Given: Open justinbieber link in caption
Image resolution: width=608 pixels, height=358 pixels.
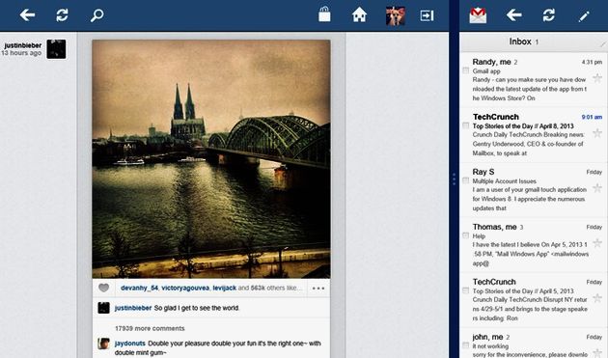Looking at the screenshot, I should point(133,308).
